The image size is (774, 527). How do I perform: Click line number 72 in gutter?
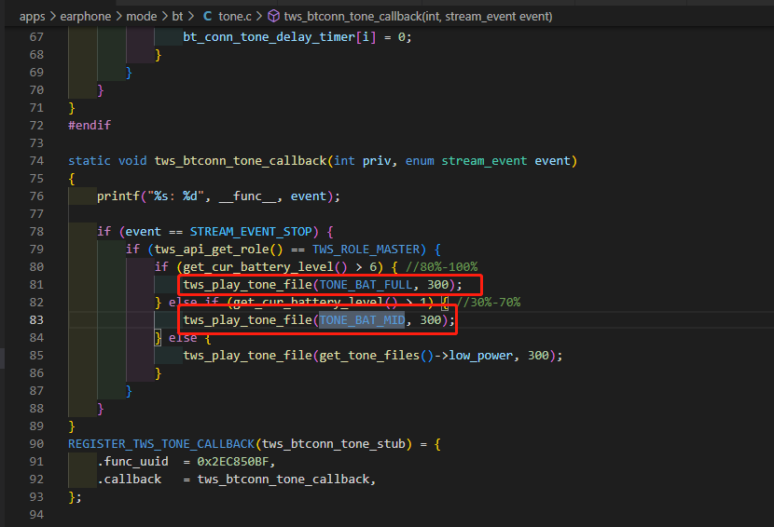click(x=36, y=126)
